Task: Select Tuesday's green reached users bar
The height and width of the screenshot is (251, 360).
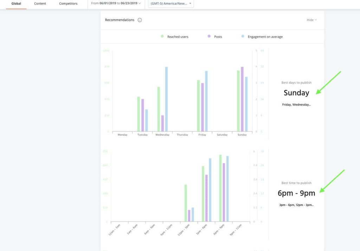Action: (139, 114)
